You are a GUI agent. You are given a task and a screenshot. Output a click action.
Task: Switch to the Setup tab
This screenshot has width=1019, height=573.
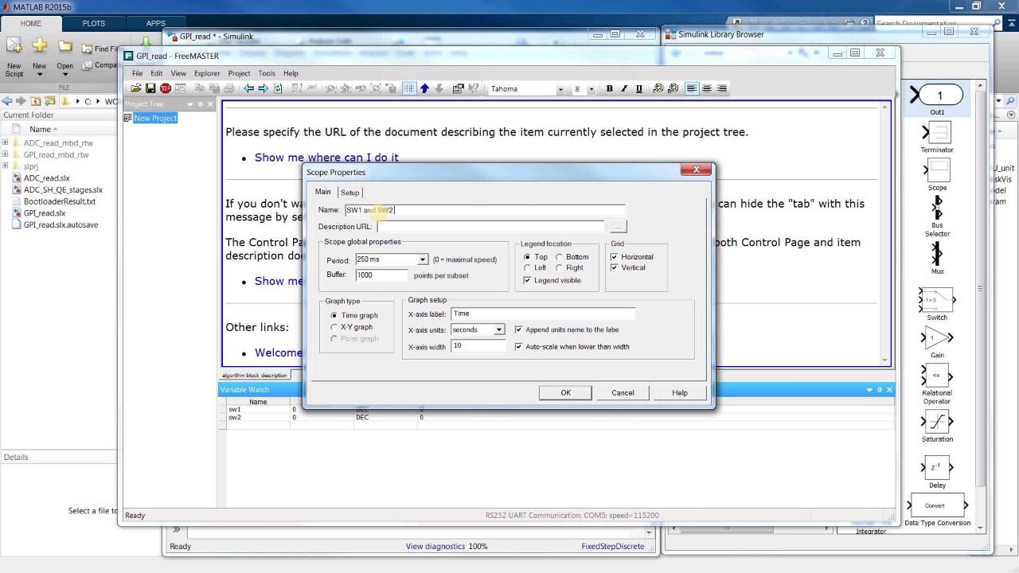pos(349,193)
